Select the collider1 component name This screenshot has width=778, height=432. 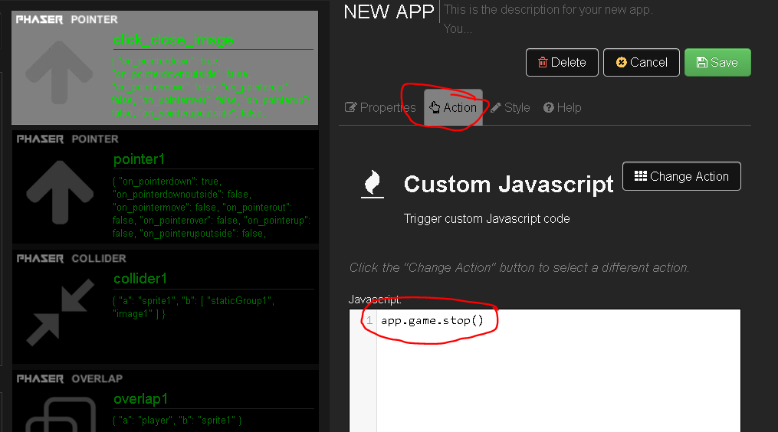pos(140,279)
